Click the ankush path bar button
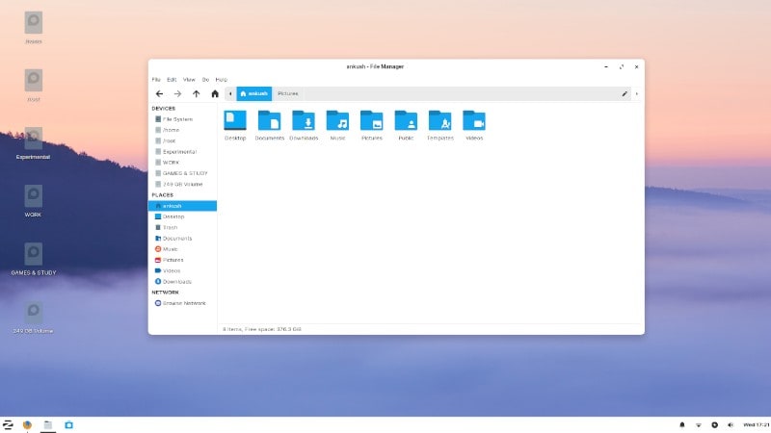The image size is (771, 433). [254, 93]
